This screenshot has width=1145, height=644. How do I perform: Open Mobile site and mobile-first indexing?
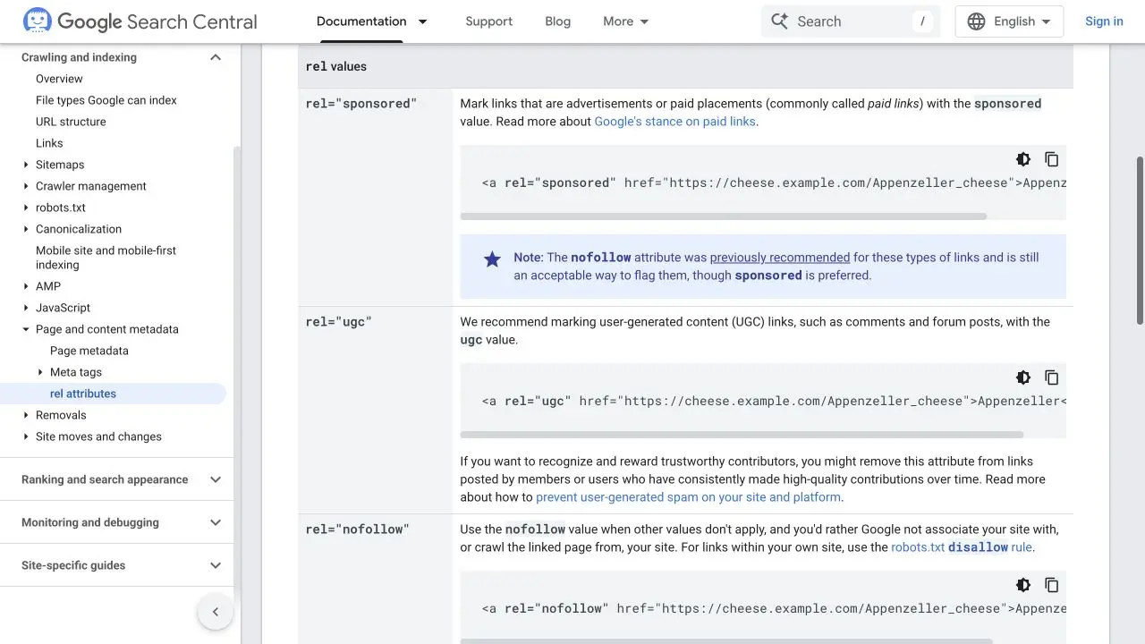click(x=106, y=258)
